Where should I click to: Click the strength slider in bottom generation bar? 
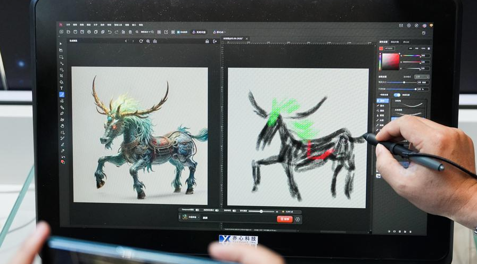tap(261, 211)
